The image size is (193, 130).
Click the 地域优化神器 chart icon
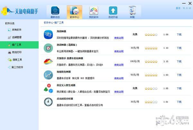[x=48, y=75]
